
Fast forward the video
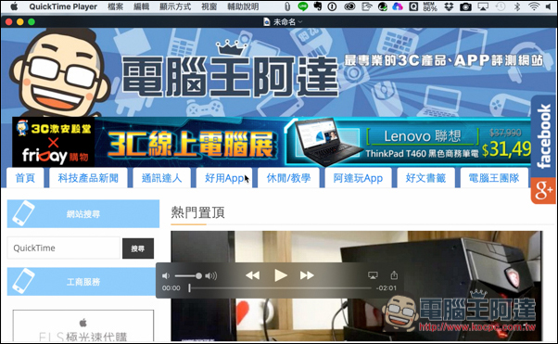[307, 275]
